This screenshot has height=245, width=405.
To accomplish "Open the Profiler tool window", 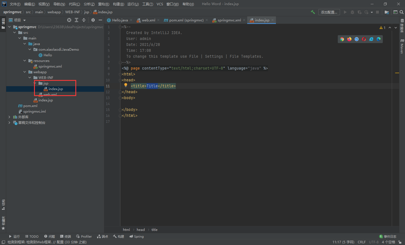I will [x=84, y=237].
